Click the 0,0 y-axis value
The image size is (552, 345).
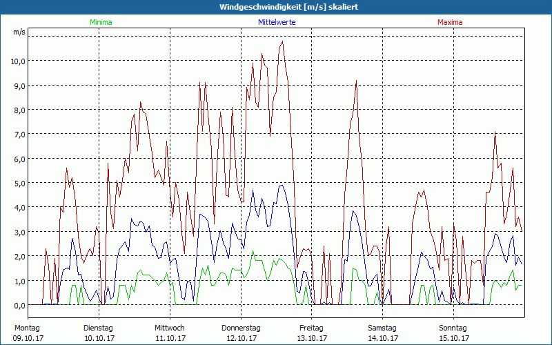coord(20,305)
